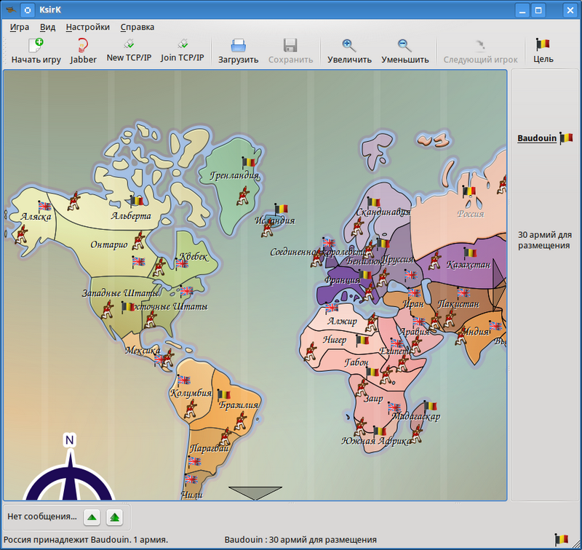Click the Belgian flag beside Baudouin name
Image resolution: width=582 pixels, height=550 pixels.
pos(566,137)
